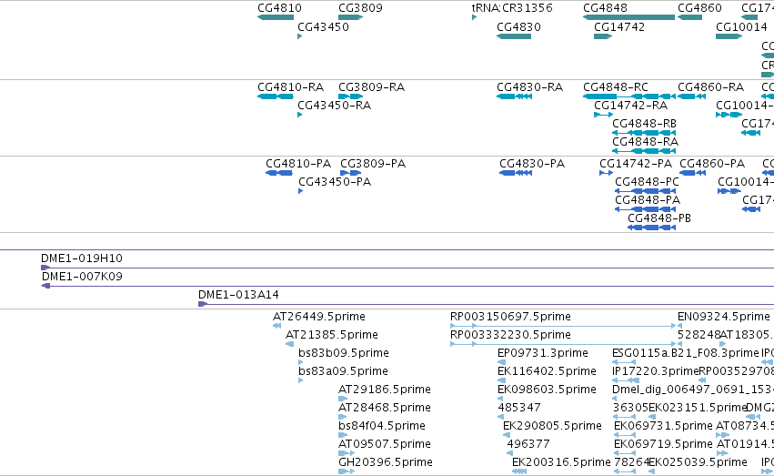Select EST EK116402.5prime
Image resolution: width=774 pixels, height=476 pixels.
pos(547,371)
